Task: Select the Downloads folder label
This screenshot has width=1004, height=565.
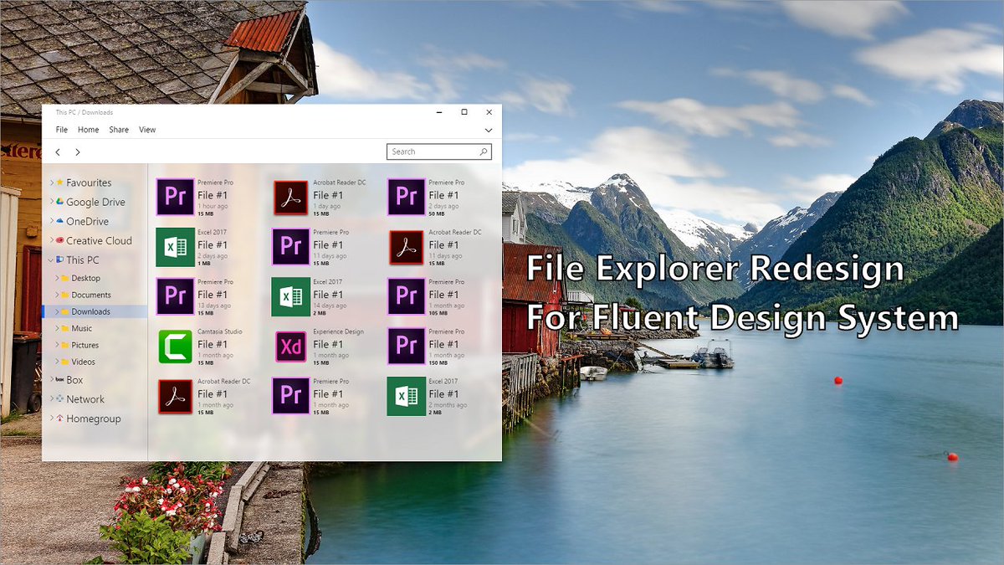Action: pos(90,311)
